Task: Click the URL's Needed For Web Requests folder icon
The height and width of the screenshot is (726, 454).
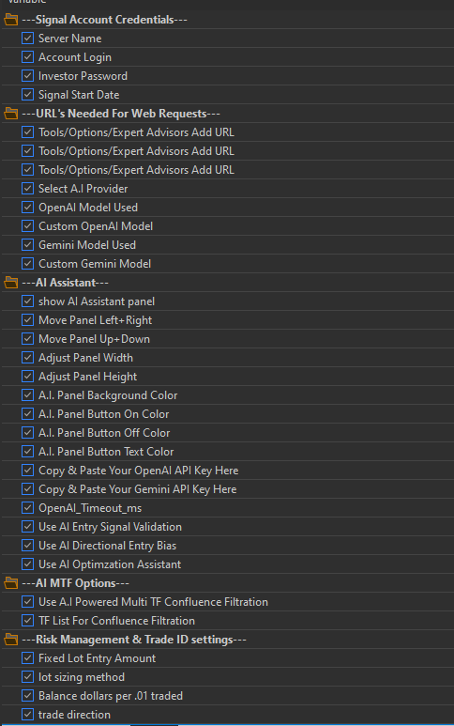Action: coord(11,114)
